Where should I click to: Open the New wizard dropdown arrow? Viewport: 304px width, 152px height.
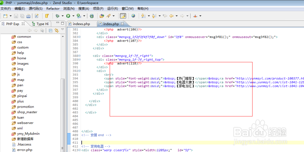[11, 16]
